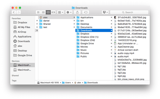Select Public folder
Image resolution: width=160 pixels, height=99 pixels.
[x=94, y=56]
